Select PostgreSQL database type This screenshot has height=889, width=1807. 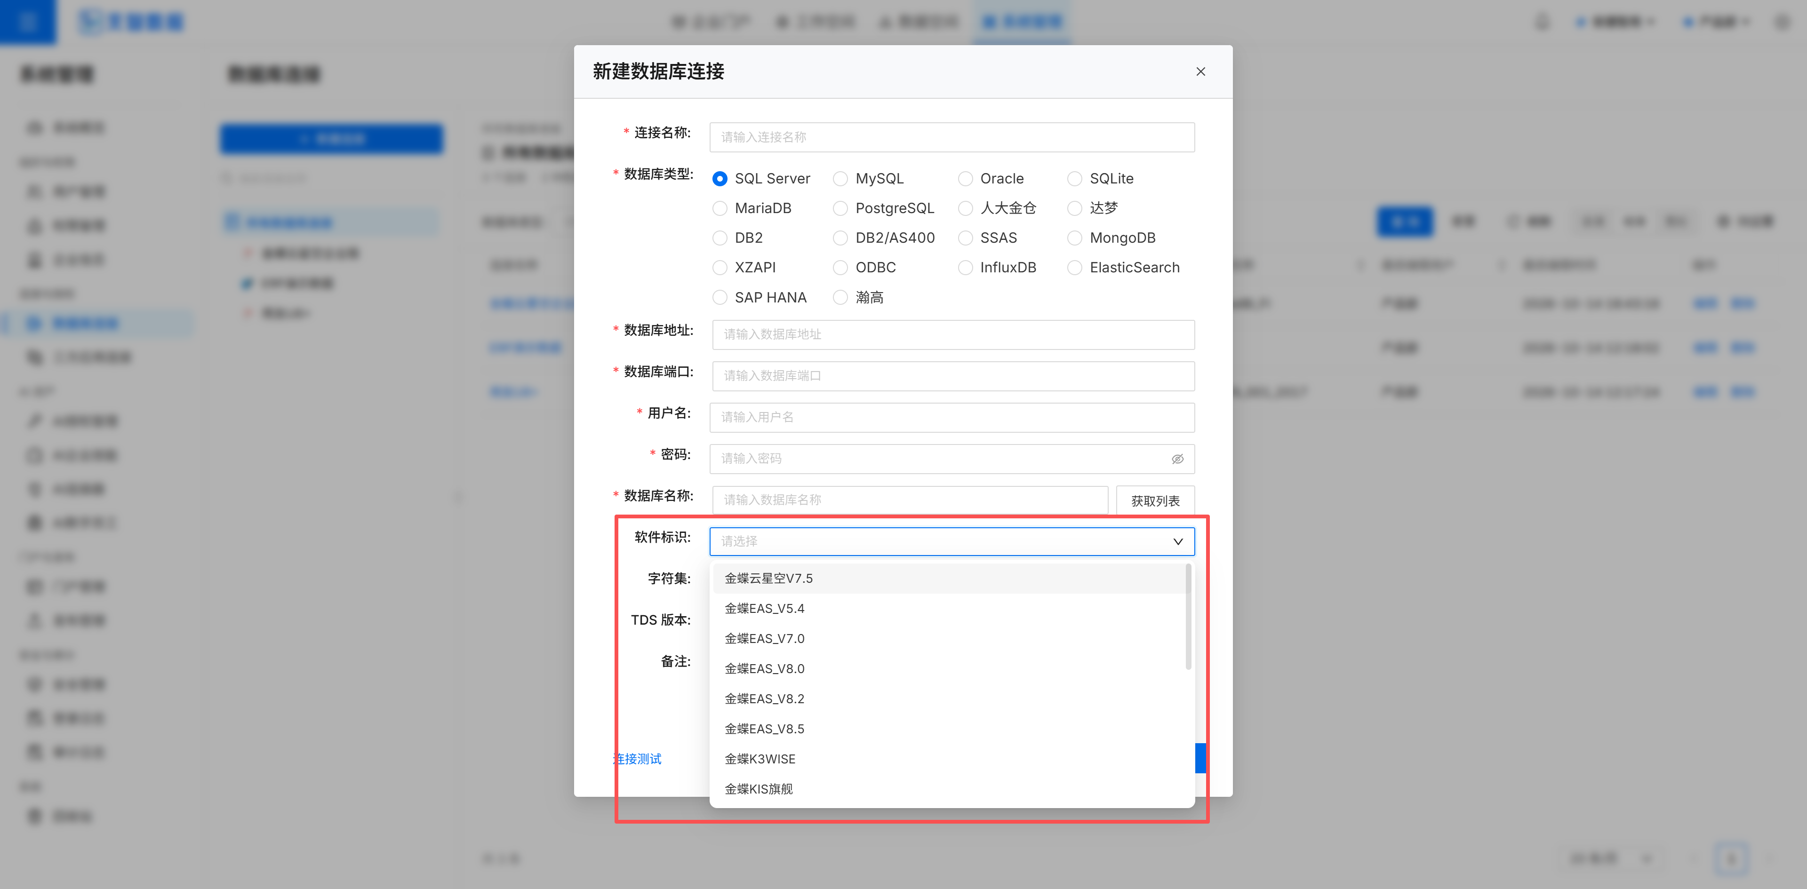pos(884,208)
